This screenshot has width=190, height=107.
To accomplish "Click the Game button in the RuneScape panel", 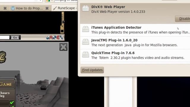I will (x=7, y=84).
